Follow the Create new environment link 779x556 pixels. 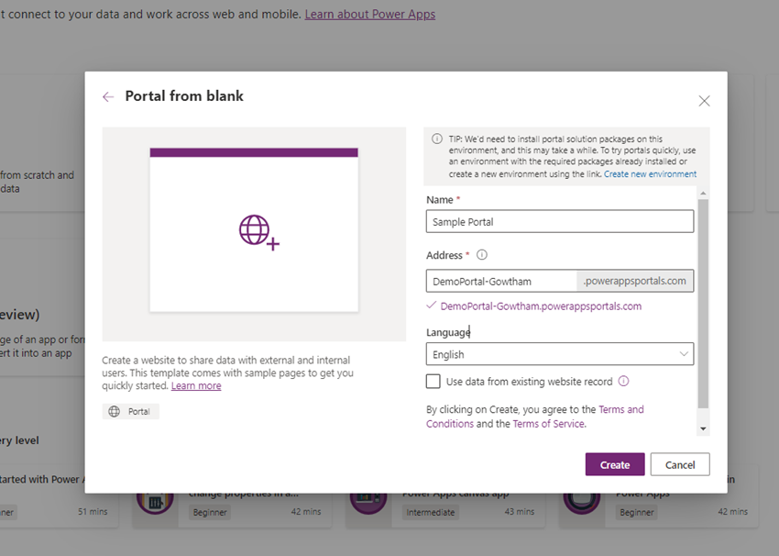coord(650,172)
